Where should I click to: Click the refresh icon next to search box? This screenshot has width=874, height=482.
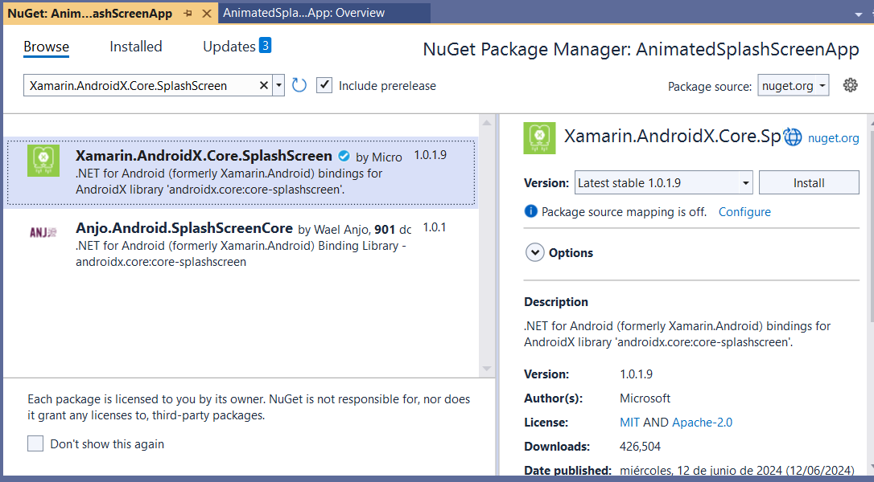[299, 85]
